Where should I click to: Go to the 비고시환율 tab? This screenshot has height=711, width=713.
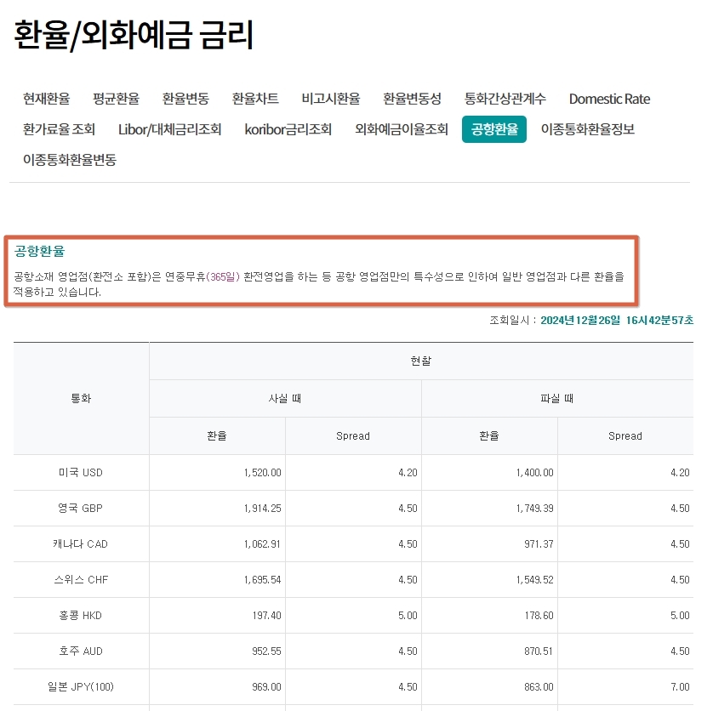(330, 99)
